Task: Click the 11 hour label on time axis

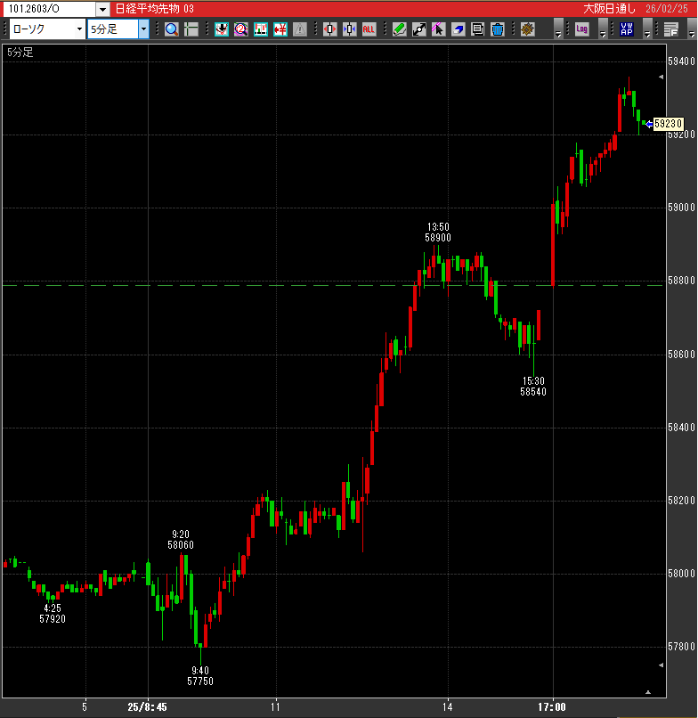Action: pos(275,707)
